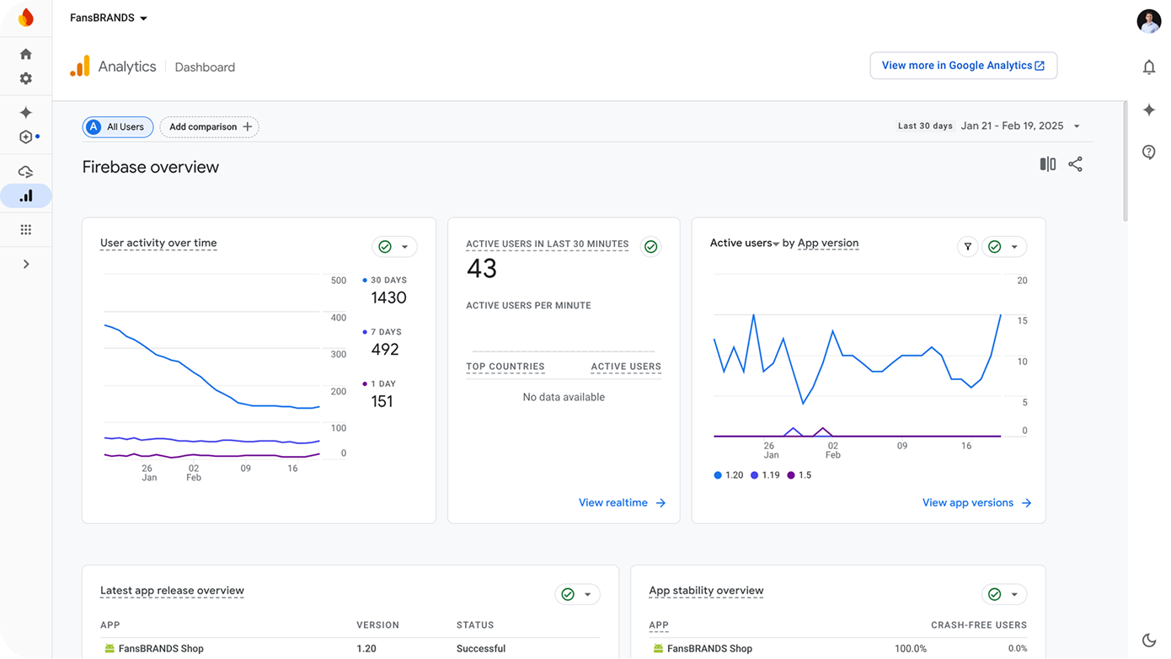
Task: Click TOP COUNTRIES column header
Action: coord(505,367)
